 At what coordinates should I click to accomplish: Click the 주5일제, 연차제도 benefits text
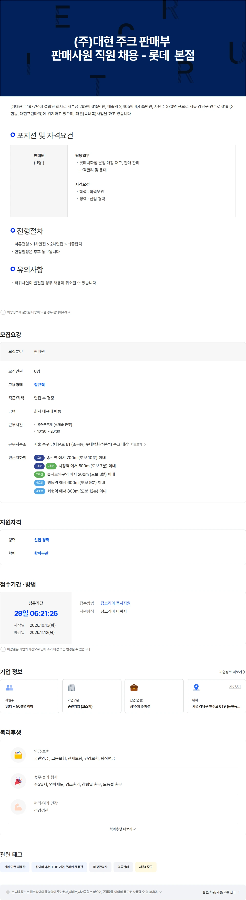[78, 784]
